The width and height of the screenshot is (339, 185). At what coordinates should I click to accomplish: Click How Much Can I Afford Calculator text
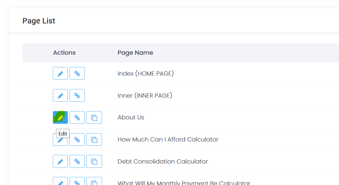tap(168, 139)
